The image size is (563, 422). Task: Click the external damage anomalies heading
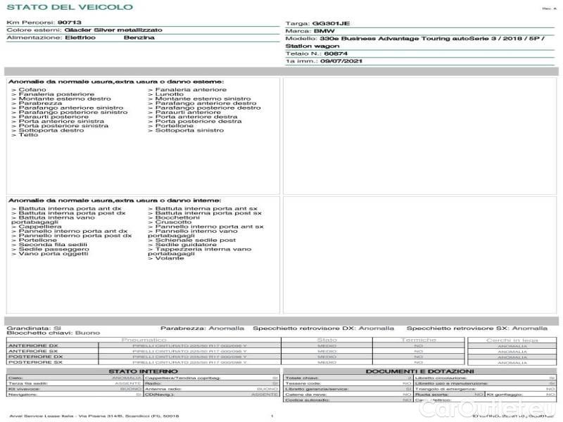pyautogui.click(x=116, y=82)
